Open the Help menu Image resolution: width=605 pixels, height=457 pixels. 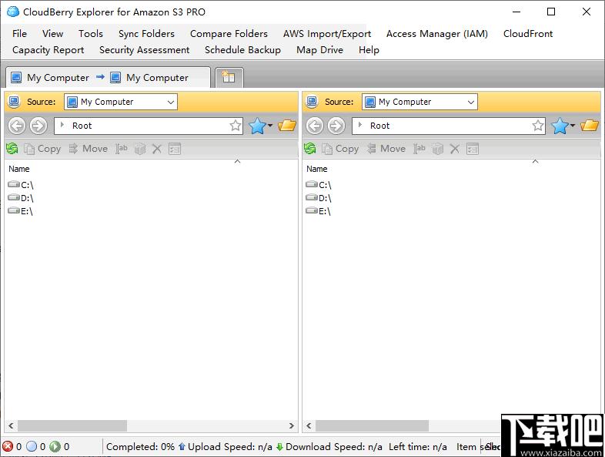(369, 50)
